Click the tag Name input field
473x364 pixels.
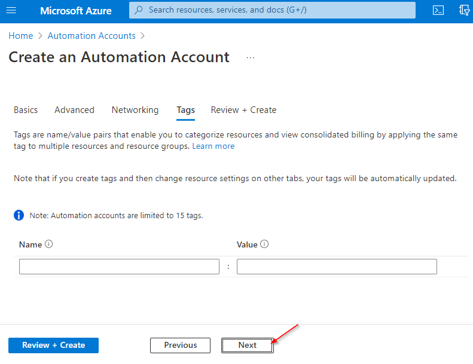click(x=119, y=267)
